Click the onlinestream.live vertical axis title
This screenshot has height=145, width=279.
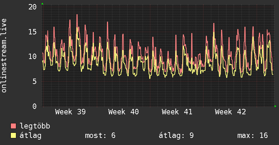[x=4, y=56]
